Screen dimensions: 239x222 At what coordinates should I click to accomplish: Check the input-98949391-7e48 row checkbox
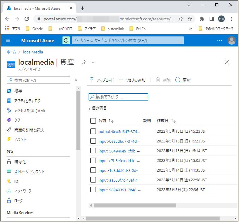pos(93,190)
